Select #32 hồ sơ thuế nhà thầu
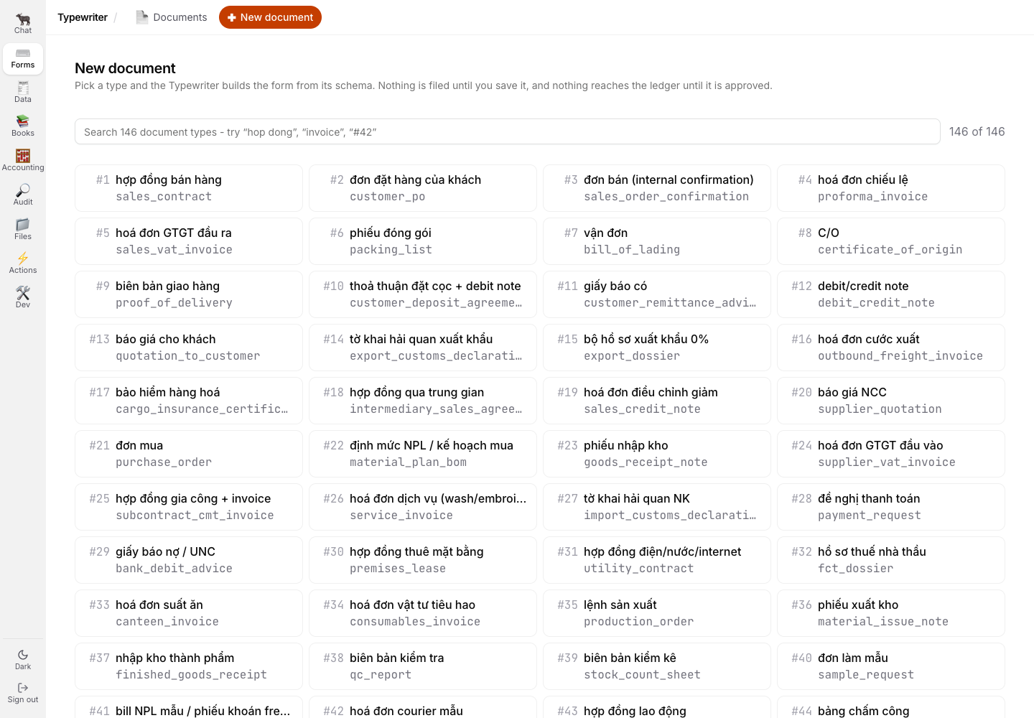This screenshot has height=718, width=1034. [x=891, y=560]
